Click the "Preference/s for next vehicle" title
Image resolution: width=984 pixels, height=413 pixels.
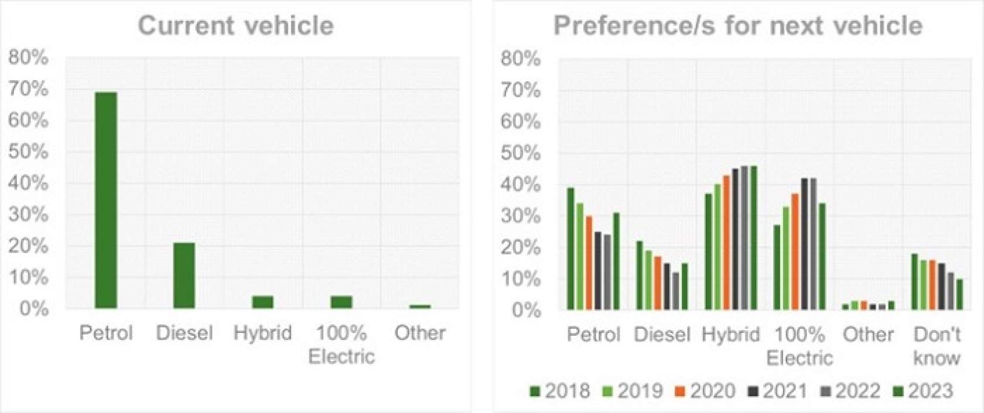point(737,26)
